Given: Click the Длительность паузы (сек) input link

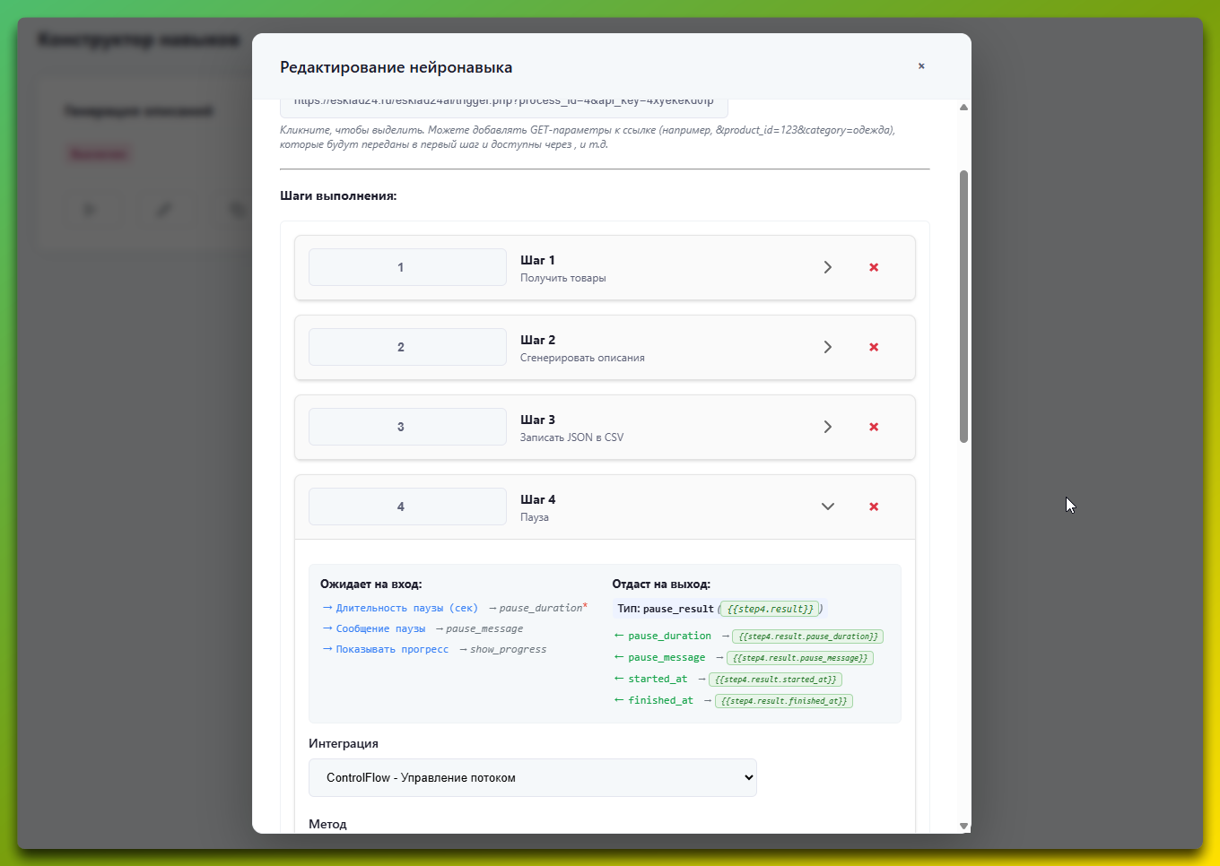Looking at the screenshot, I should pyautogui.click(x=406, y=608).
